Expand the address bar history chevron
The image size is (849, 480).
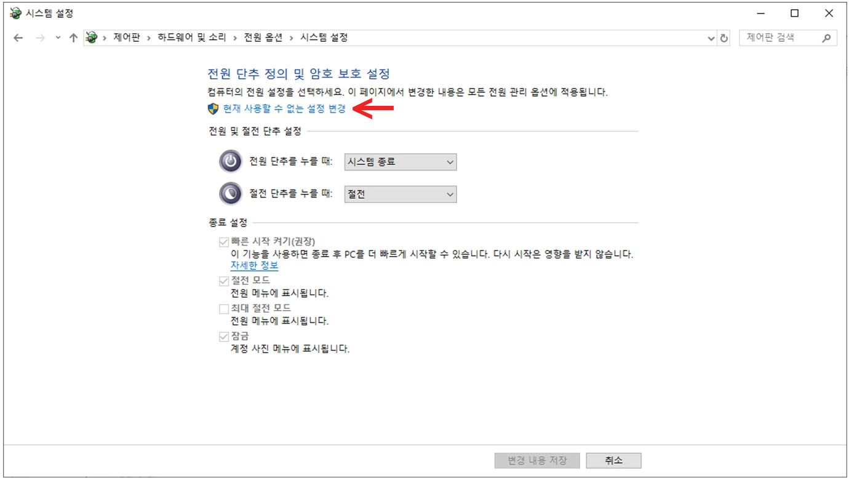(711, 37)
